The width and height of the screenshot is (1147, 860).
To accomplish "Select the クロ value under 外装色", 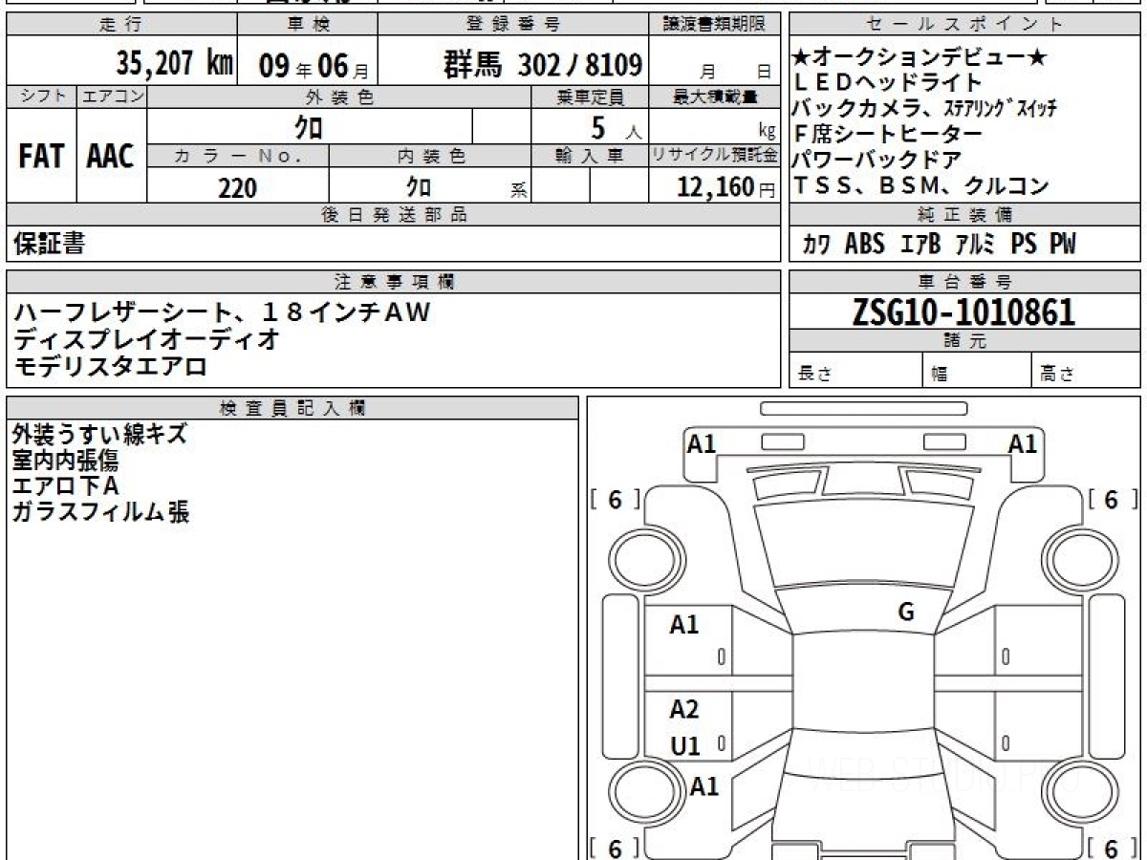I will [x=309, y=127].
